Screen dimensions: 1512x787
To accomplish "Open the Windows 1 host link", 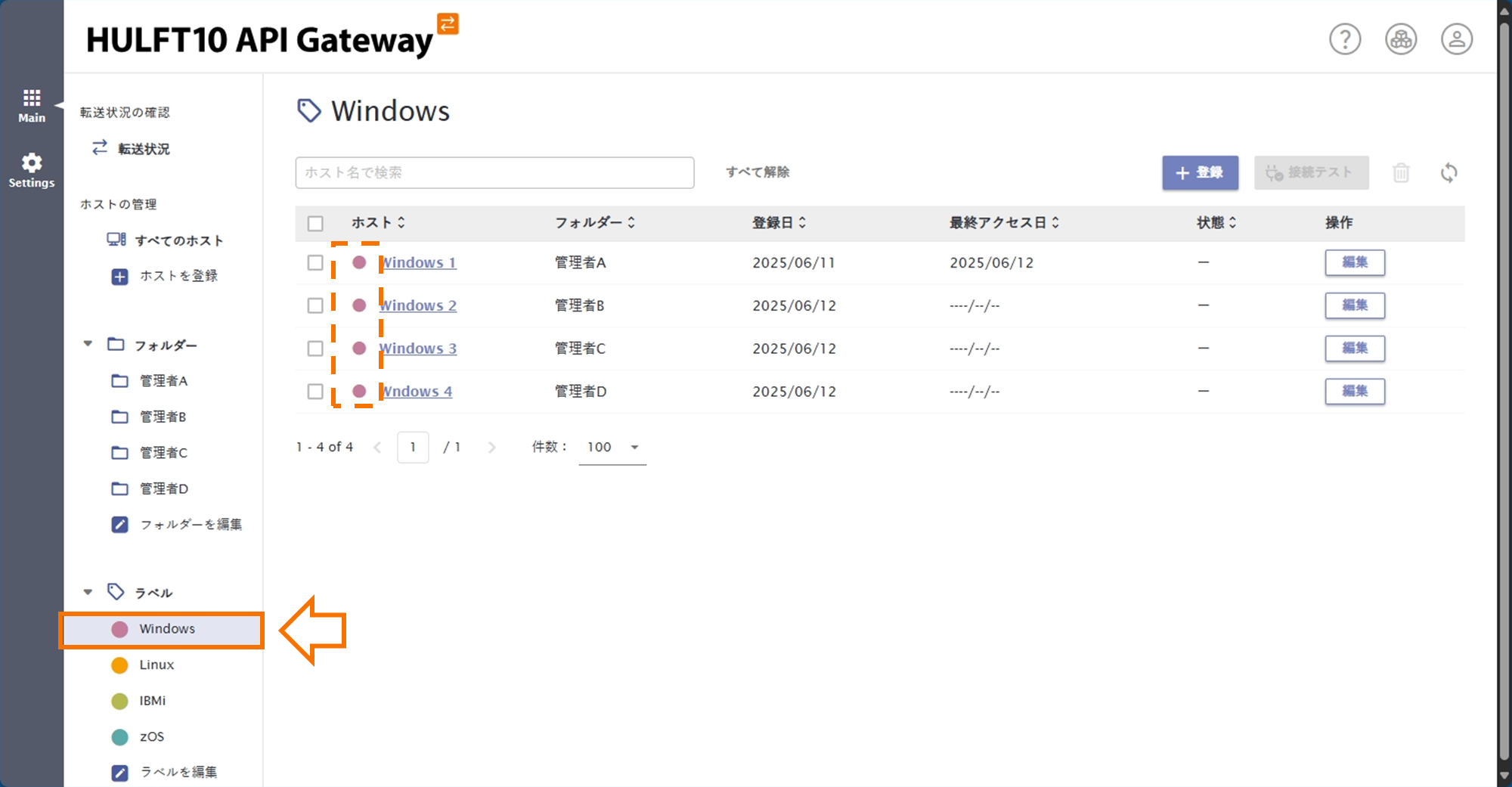I will pos(418,262).
